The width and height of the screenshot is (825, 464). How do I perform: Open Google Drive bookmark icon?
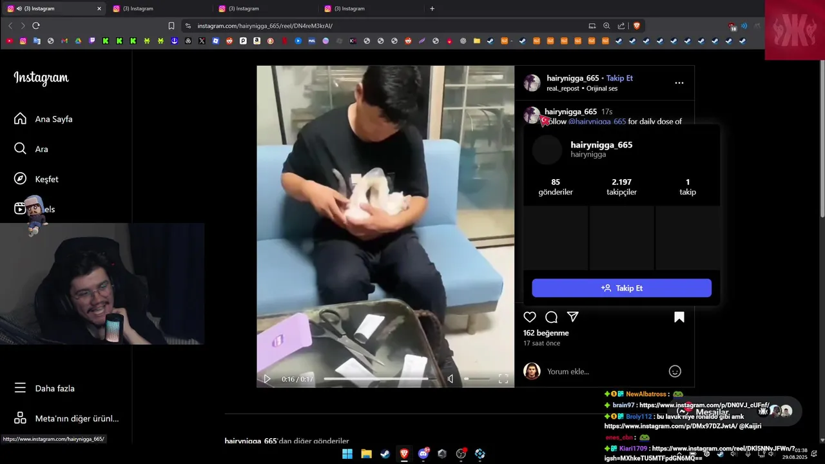click(78, 41)
